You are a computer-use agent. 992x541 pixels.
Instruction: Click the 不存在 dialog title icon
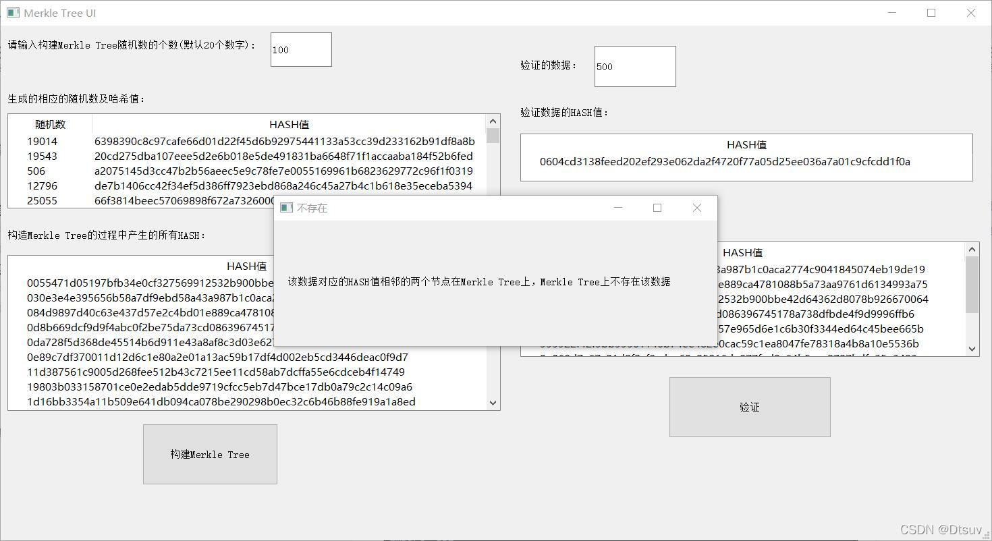(x=286, y=208)
